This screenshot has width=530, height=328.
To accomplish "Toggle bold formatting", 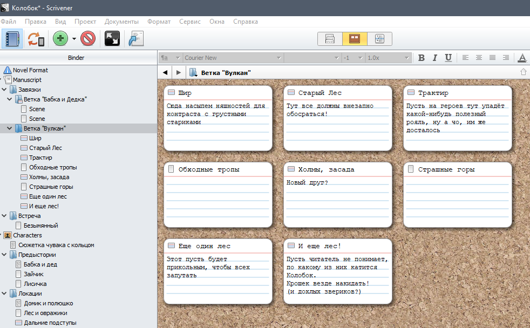I will 422,58.
